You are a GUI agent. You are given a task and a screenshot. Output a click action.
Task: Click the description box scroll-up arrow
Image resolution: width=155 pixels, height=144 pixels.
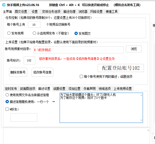coord(141,95)
